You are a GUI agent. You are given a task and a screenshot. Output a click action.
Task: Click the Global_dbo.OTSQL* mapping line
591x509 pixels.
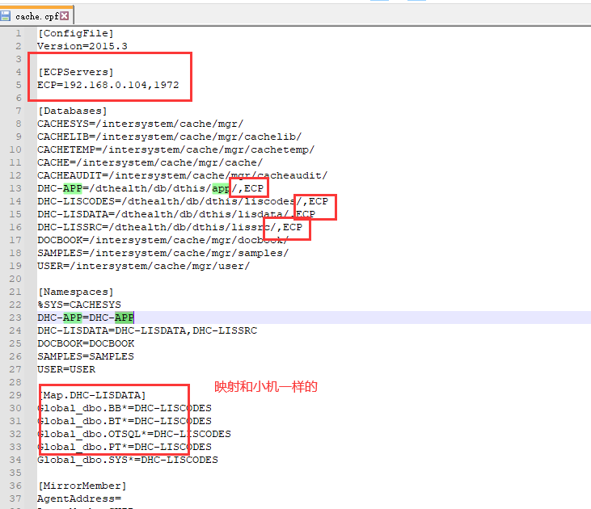coord(134,434)
